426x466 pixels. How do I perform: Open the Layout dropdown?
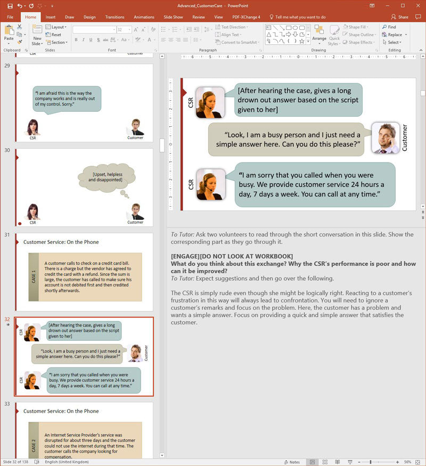[56, 27]
